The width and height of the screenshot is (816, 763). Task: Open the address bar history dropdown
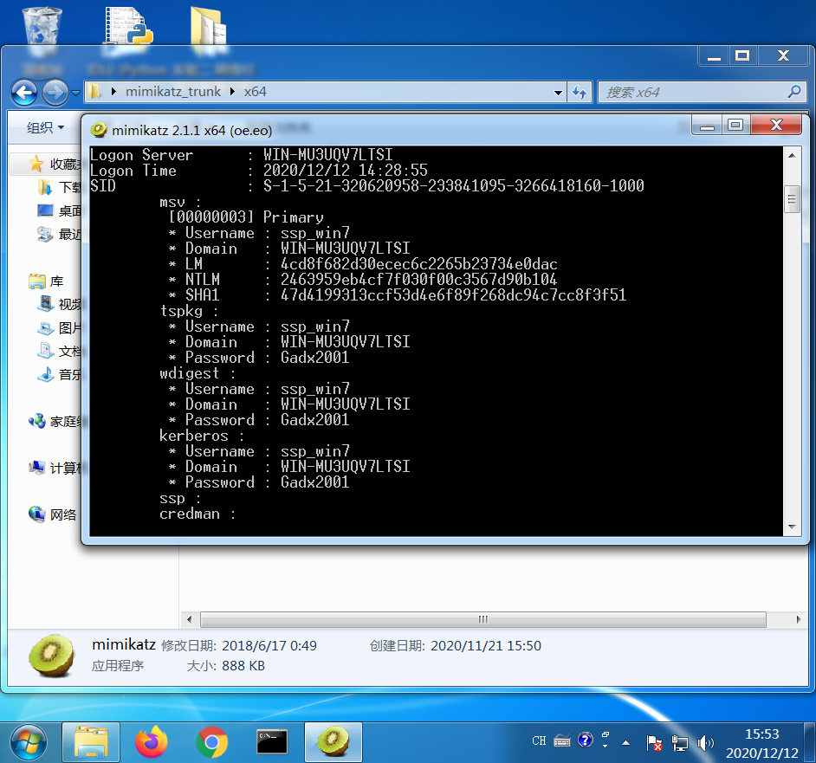point(558,93)
